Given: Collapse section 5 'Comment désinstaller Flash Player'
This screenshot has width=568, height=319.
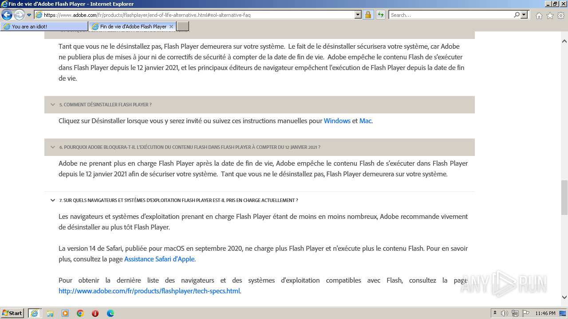Looking at the screenshot, I should (x=53, y=105).
